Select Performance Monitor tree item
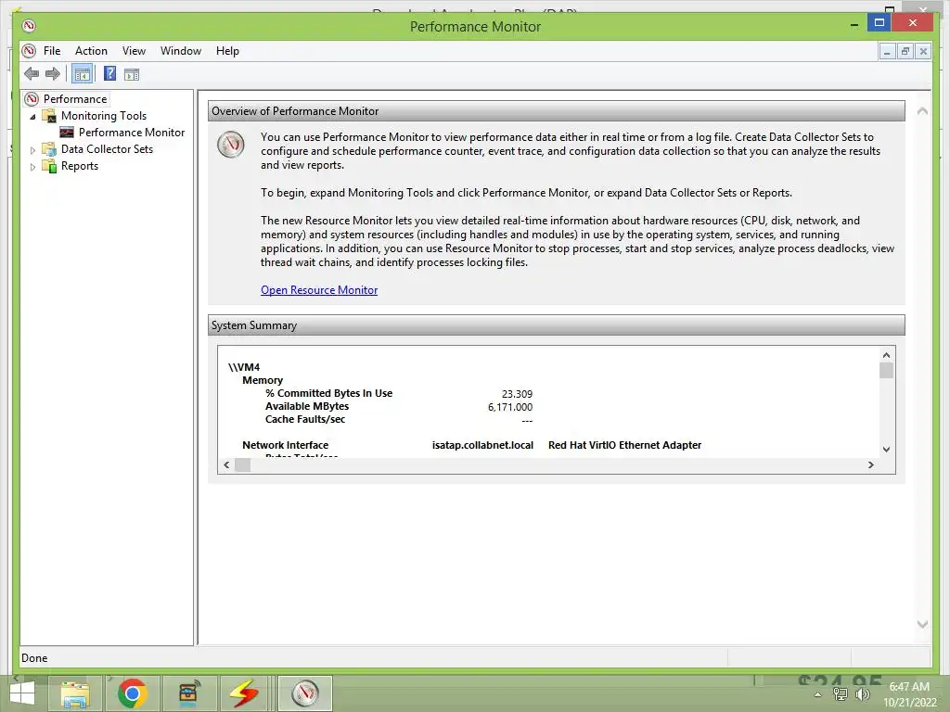 pos(132,132)
